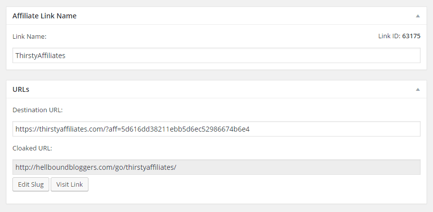This screenshot has height=212, width=433.
Task: Open the cloaked link via Visit Link
Action: click(70, 184)
